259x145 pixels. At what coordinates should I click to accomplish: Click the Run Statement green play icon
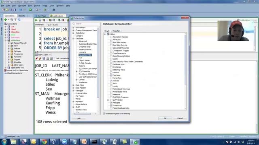pyautogui.click(x=36, y=20)
